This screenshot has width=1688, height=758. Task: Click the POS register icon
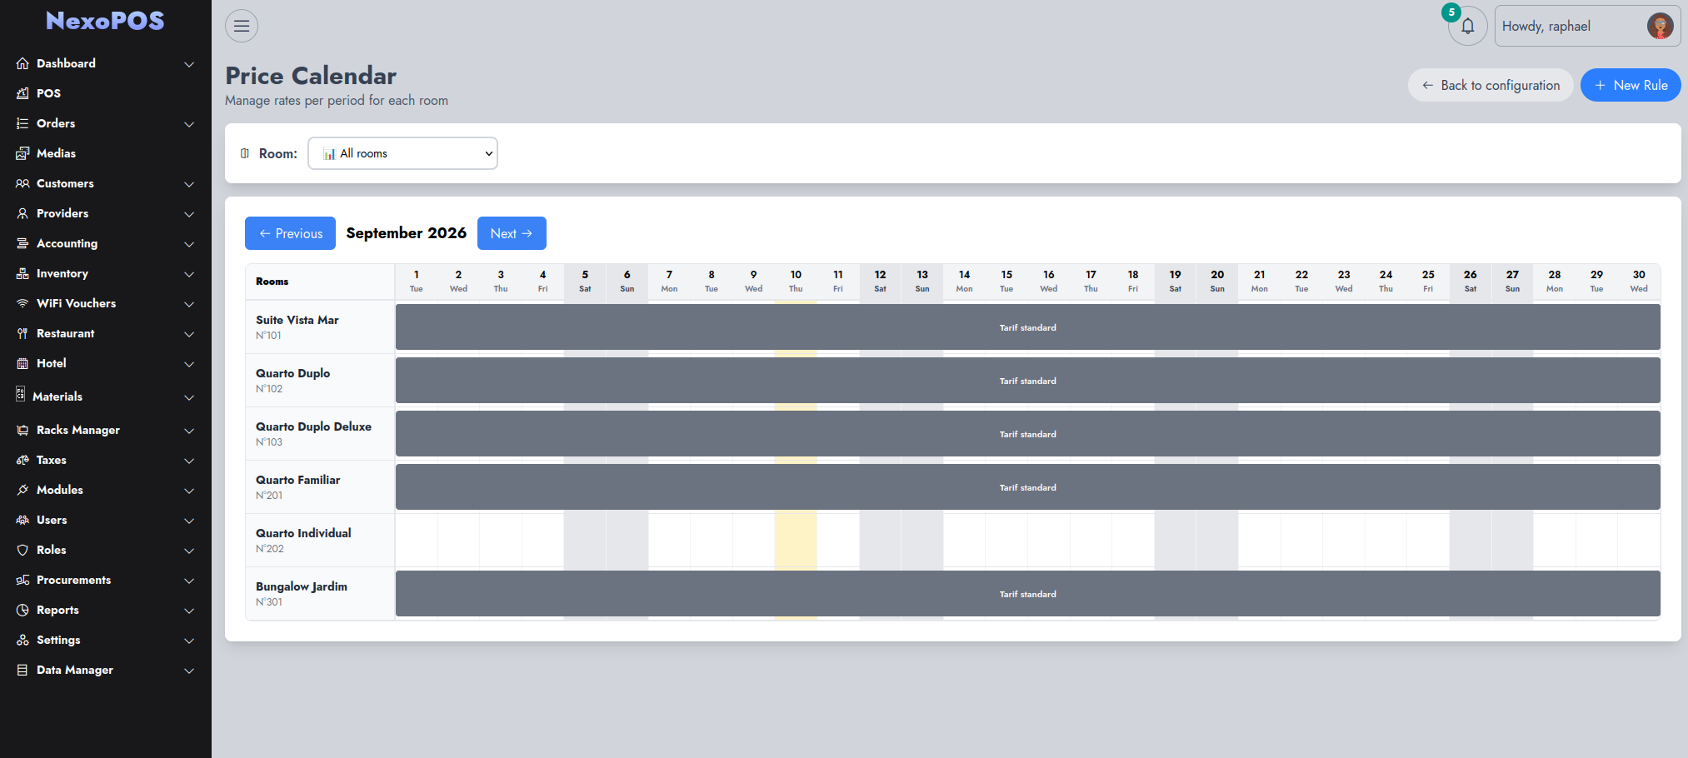(x=22, y=93)
